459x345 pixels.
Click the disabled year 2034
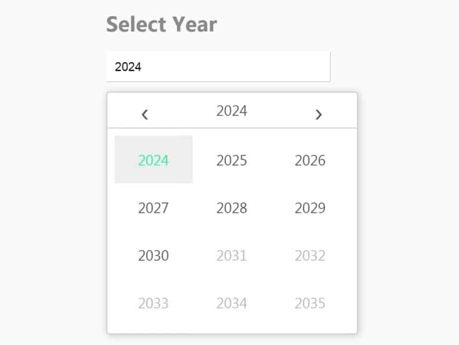tap(232, 303)
